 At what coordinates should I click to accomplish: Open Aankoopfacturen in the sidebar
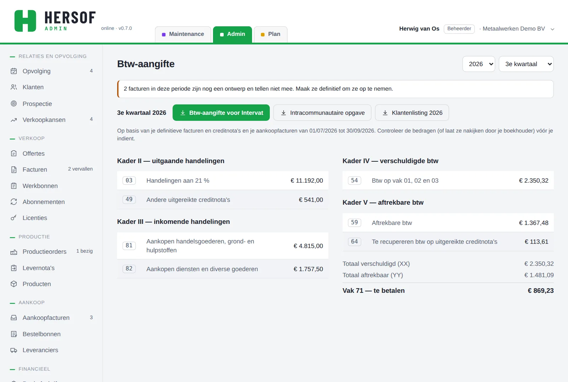point(51,318)
